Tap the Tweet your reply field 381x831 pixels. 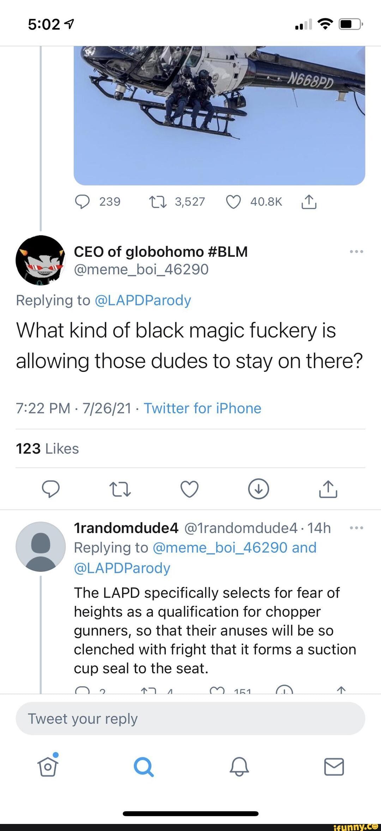click(190, 718)
